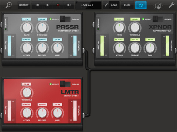The width and height of the screenshot is (177, 132).
Task: Select PRSSR 11:1 ratio value
Action: pyautogui.click(x=26, y=19)
